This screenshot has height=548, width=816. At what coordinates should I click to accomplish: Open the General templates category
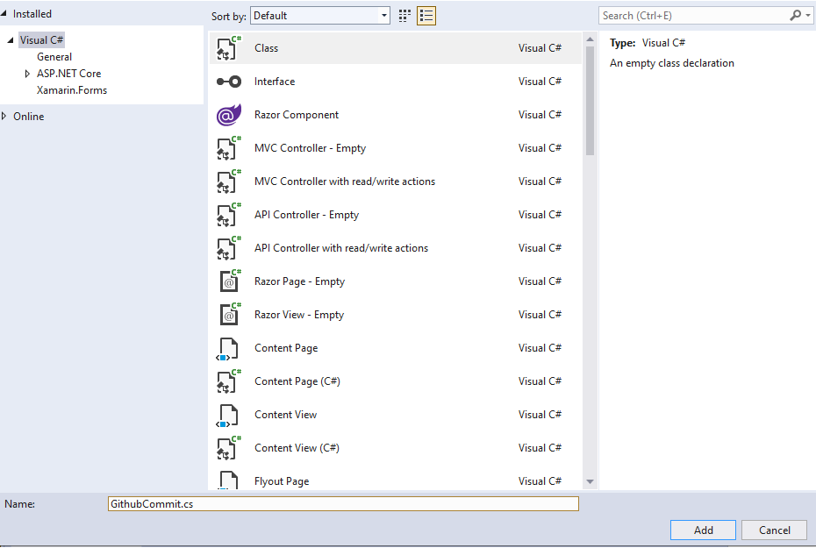pyautogui.click(x=54, y=56)
